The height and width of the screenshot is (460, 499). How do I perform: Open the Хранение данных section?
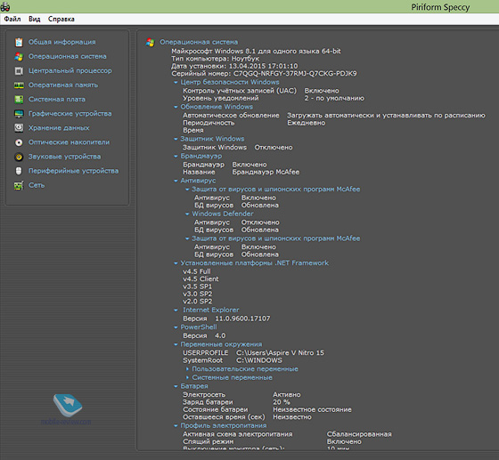tap(59, 128)
